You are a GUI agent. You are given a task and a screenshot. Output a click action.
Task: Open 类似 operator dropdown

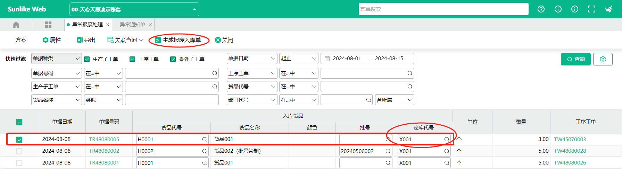103,100
